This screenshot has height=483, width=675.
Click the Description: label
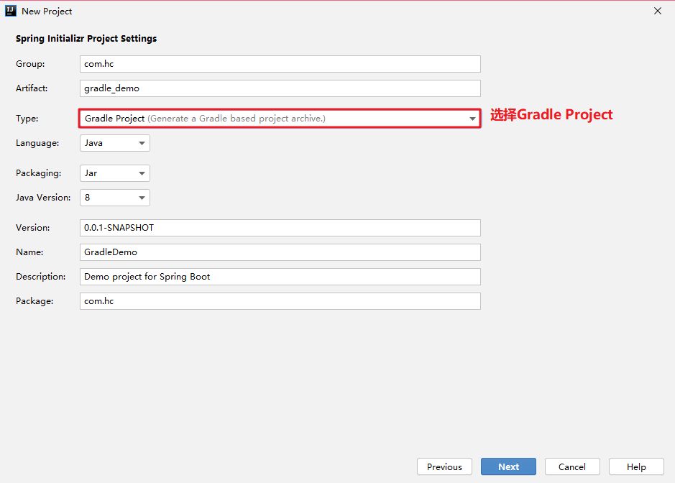[x=41, y=277]
